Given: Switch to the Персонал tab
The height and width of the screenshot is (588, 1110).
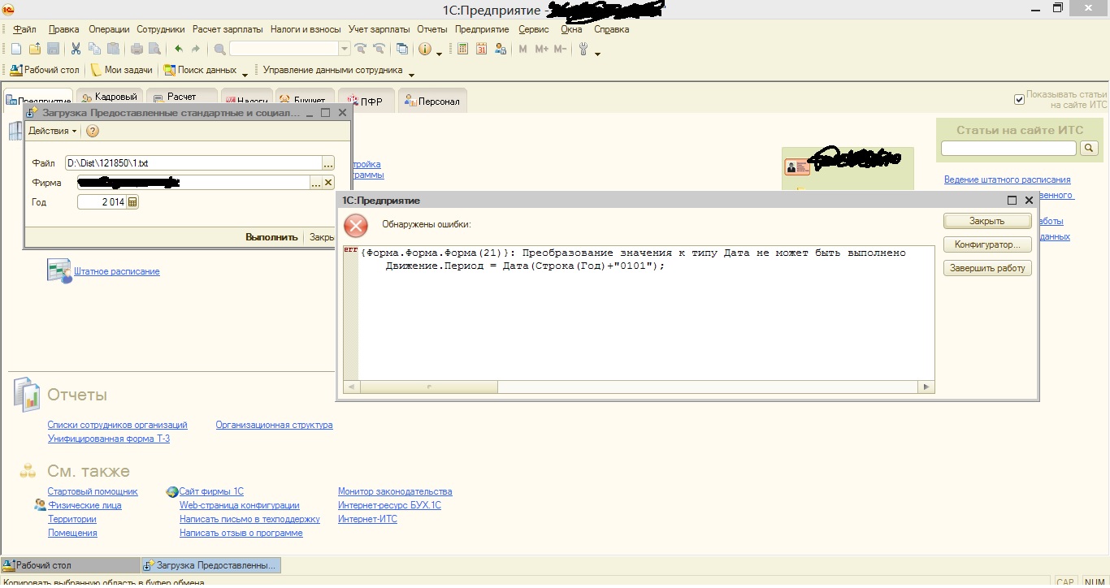Looking at the screenshot, I should (432, 101).
